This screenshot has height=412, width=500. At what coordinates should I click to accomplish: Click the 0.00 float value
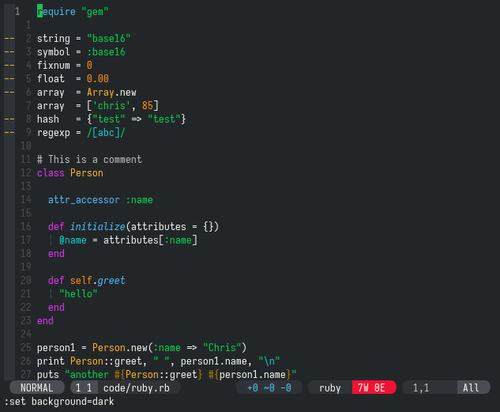coord(98,79)
